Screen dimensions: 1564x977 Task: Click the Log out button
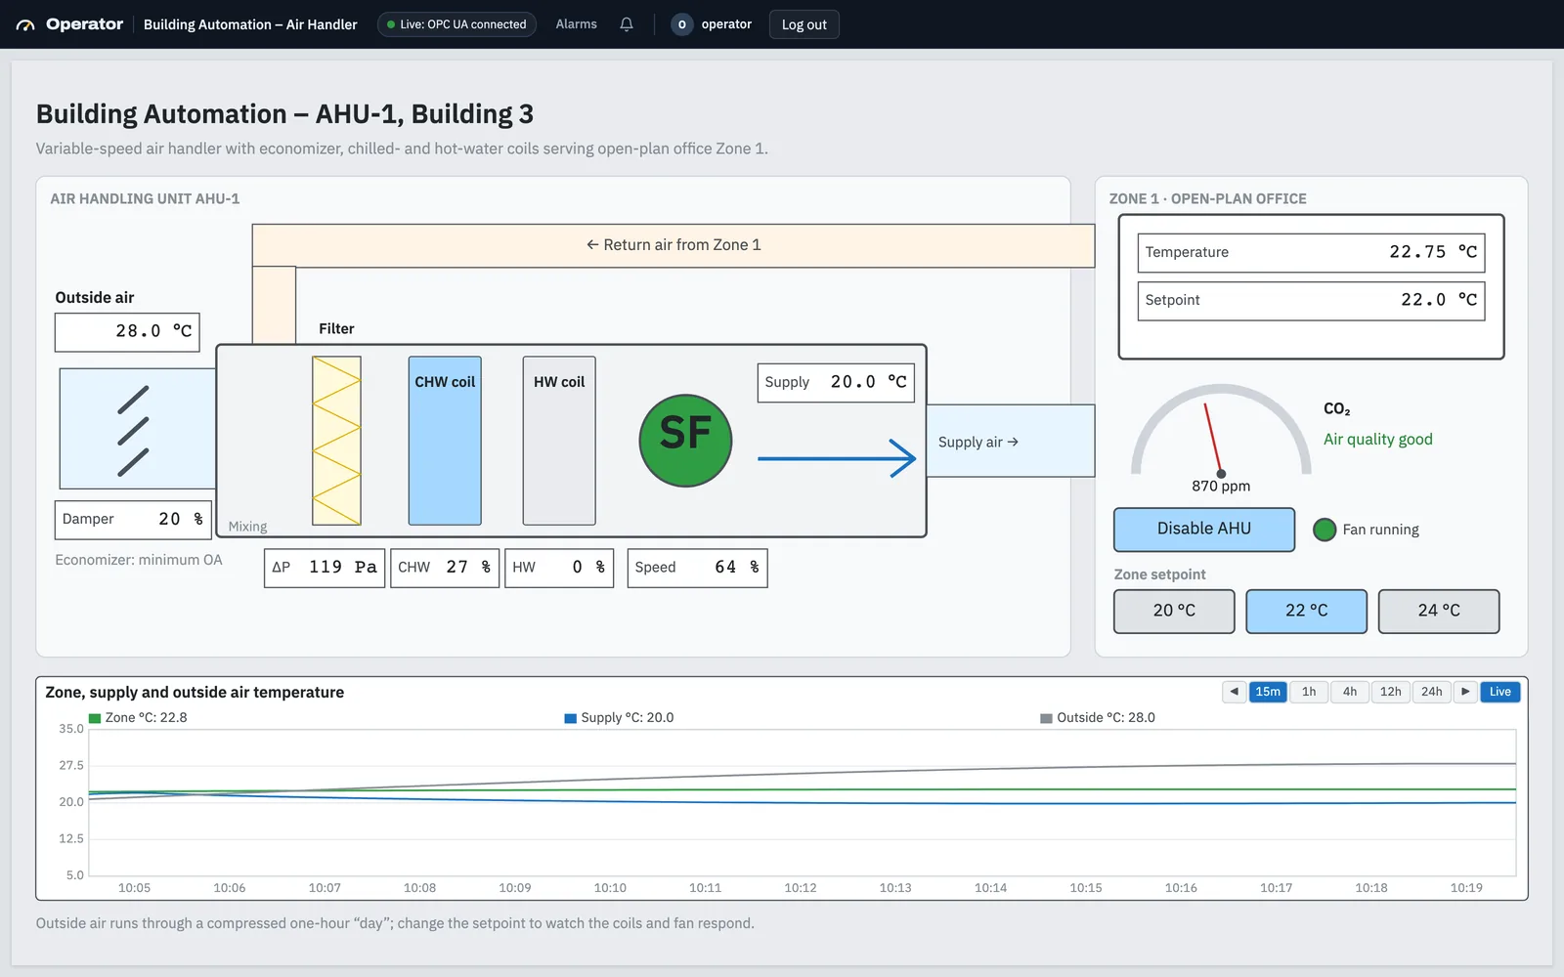click(x=804, y=24)
